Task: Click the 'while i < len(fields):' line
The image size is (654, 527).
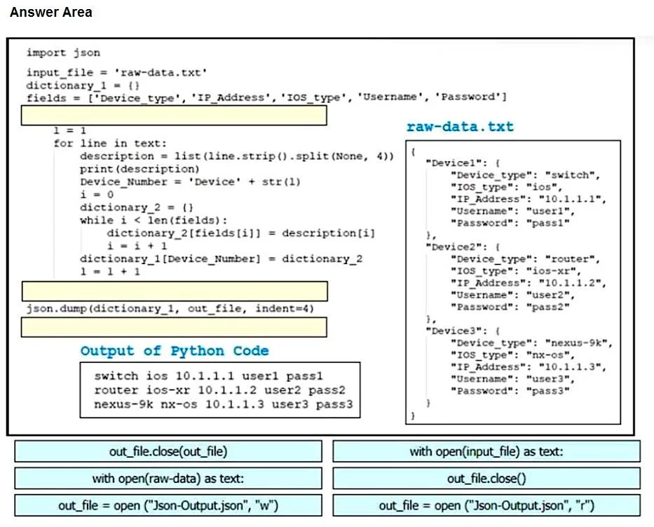Action: pos(154,220)
